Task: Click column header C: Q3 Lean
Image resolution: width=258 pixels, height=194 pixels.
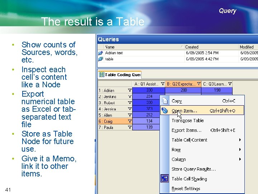Action: click(x=217, y=84)
